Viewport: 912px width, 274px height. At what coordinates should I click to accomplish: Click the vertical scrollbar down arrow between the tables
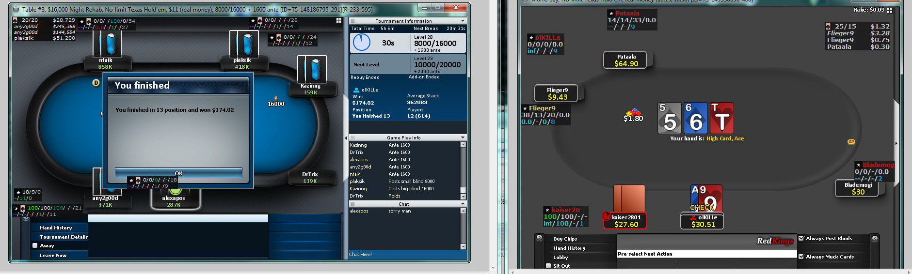[x=493, y=267]
